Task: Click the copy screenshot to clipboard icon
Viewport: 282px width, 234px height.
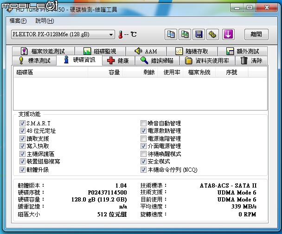Action: [x=185, y=34]
